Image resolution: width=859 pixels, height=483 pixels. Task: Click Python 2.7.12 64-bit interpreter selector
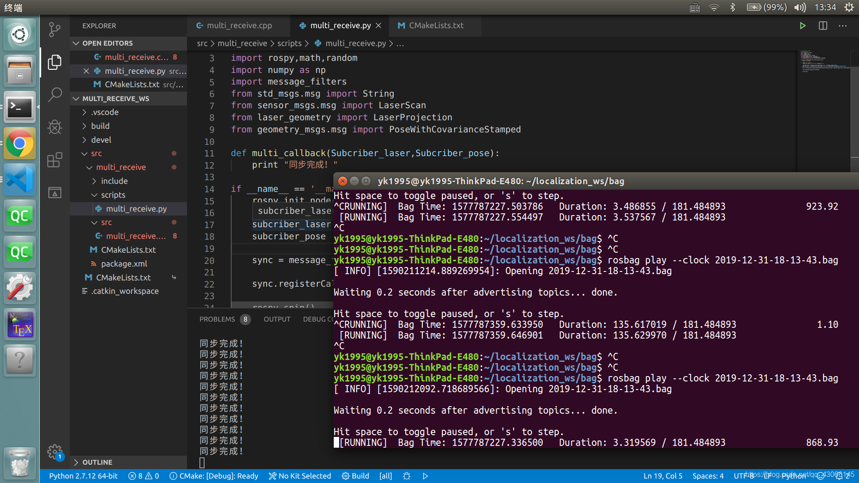pos(83,476)
